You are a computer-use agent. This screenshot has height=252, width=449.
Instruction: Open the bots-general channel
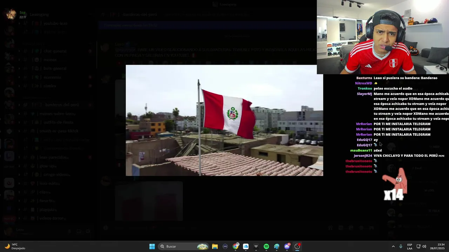pos(55,69)
